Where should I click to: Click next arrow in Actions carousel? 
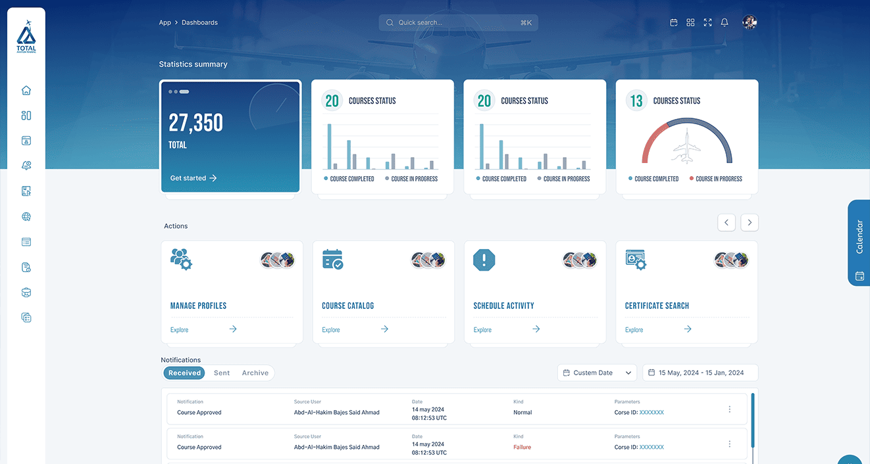750,223
